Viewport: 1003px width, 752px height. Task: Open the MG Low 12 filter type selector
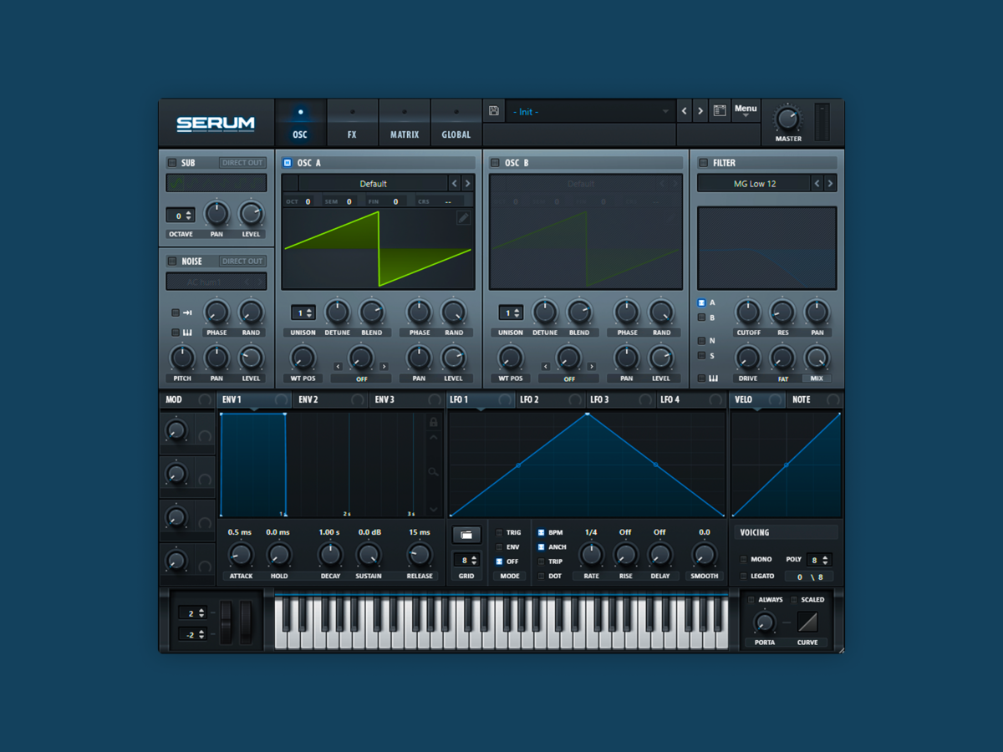click(x=755, y=183)
